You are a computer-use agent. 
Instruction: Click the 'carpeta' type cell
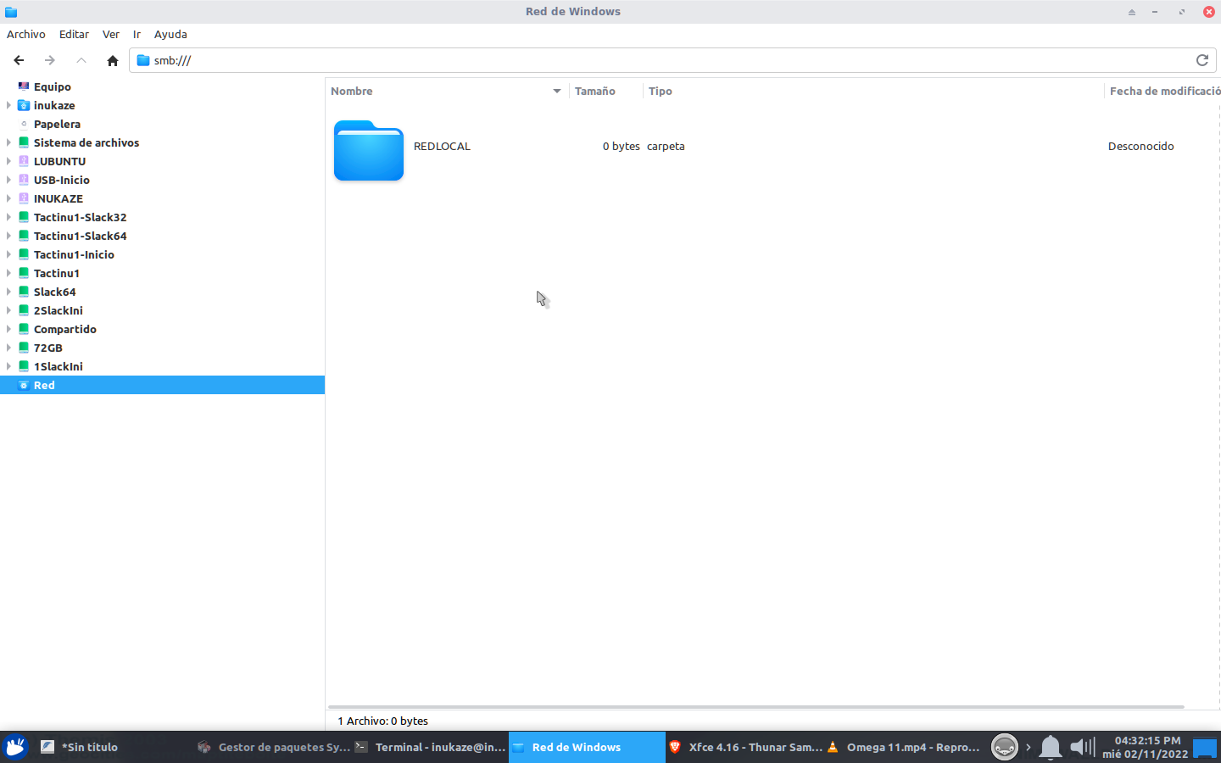coord(666,146)
